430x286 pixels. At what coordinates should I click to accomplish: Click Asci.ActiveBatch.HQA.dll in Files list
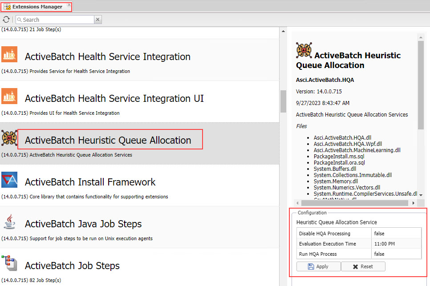[x=342, y=137]
